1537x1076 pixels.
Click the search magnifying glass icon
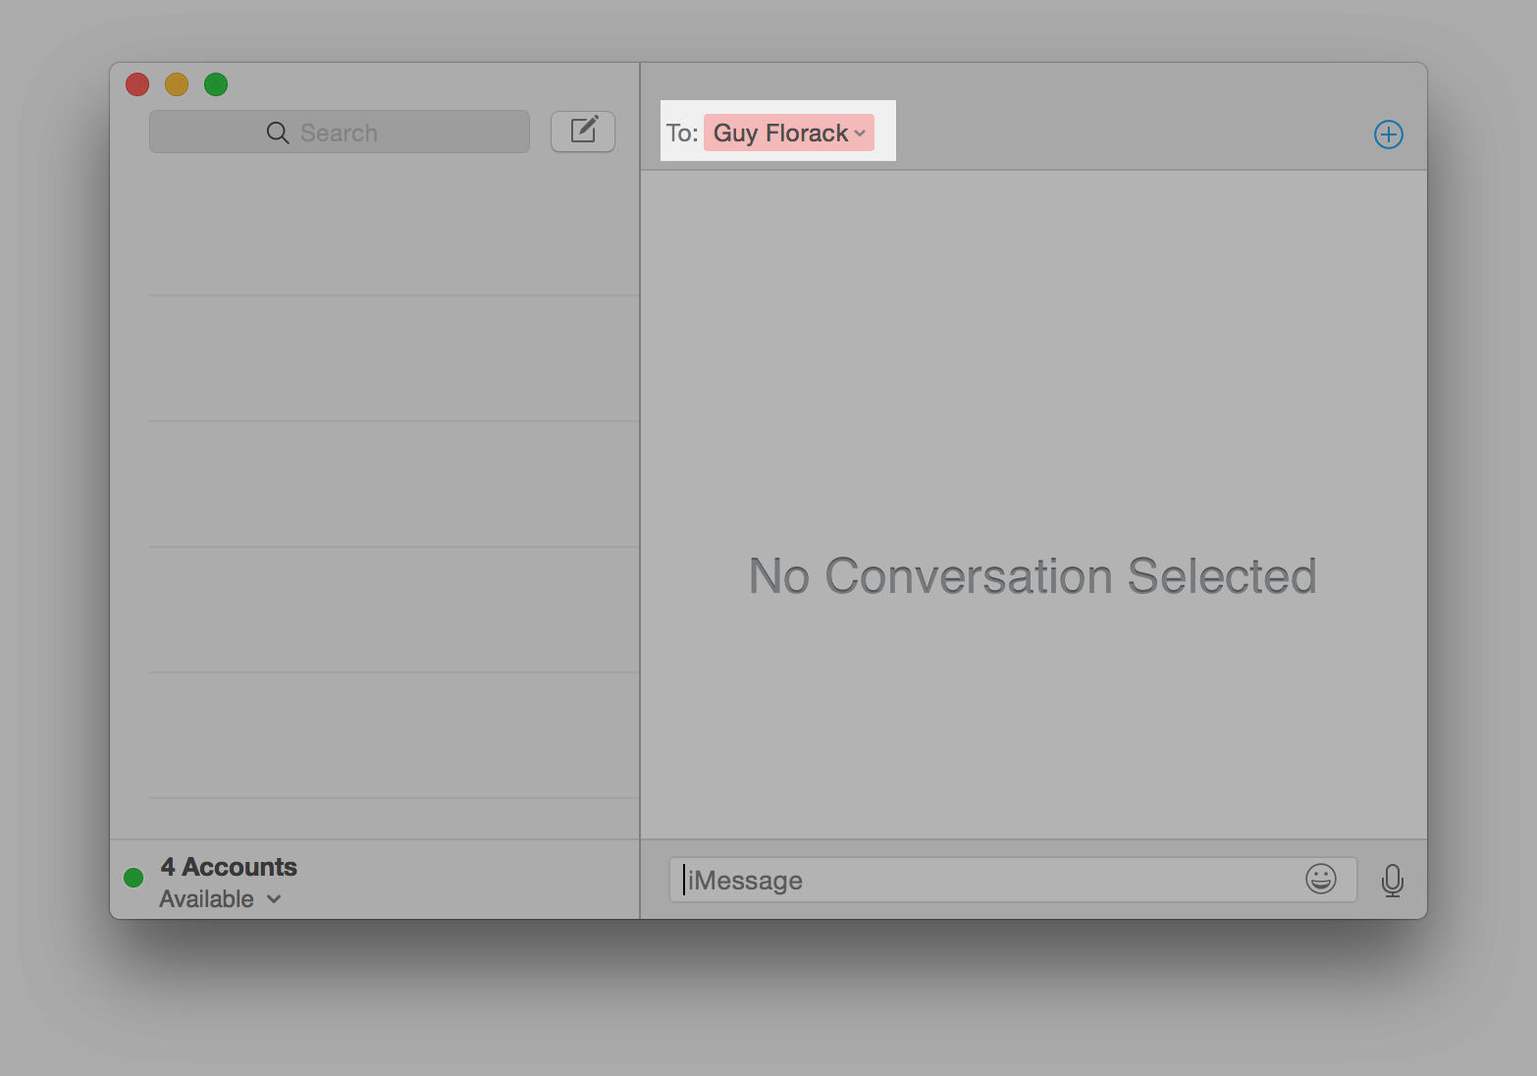(276, 132)
